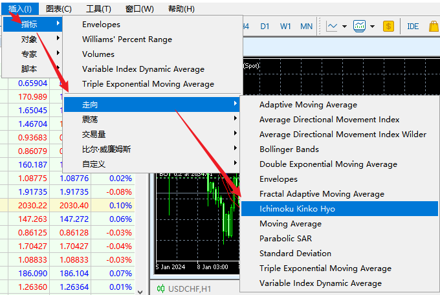The height and width of the screenshot is (295, 440).
Task: Expand the 脚本 submenu
Action: point(32,69)
